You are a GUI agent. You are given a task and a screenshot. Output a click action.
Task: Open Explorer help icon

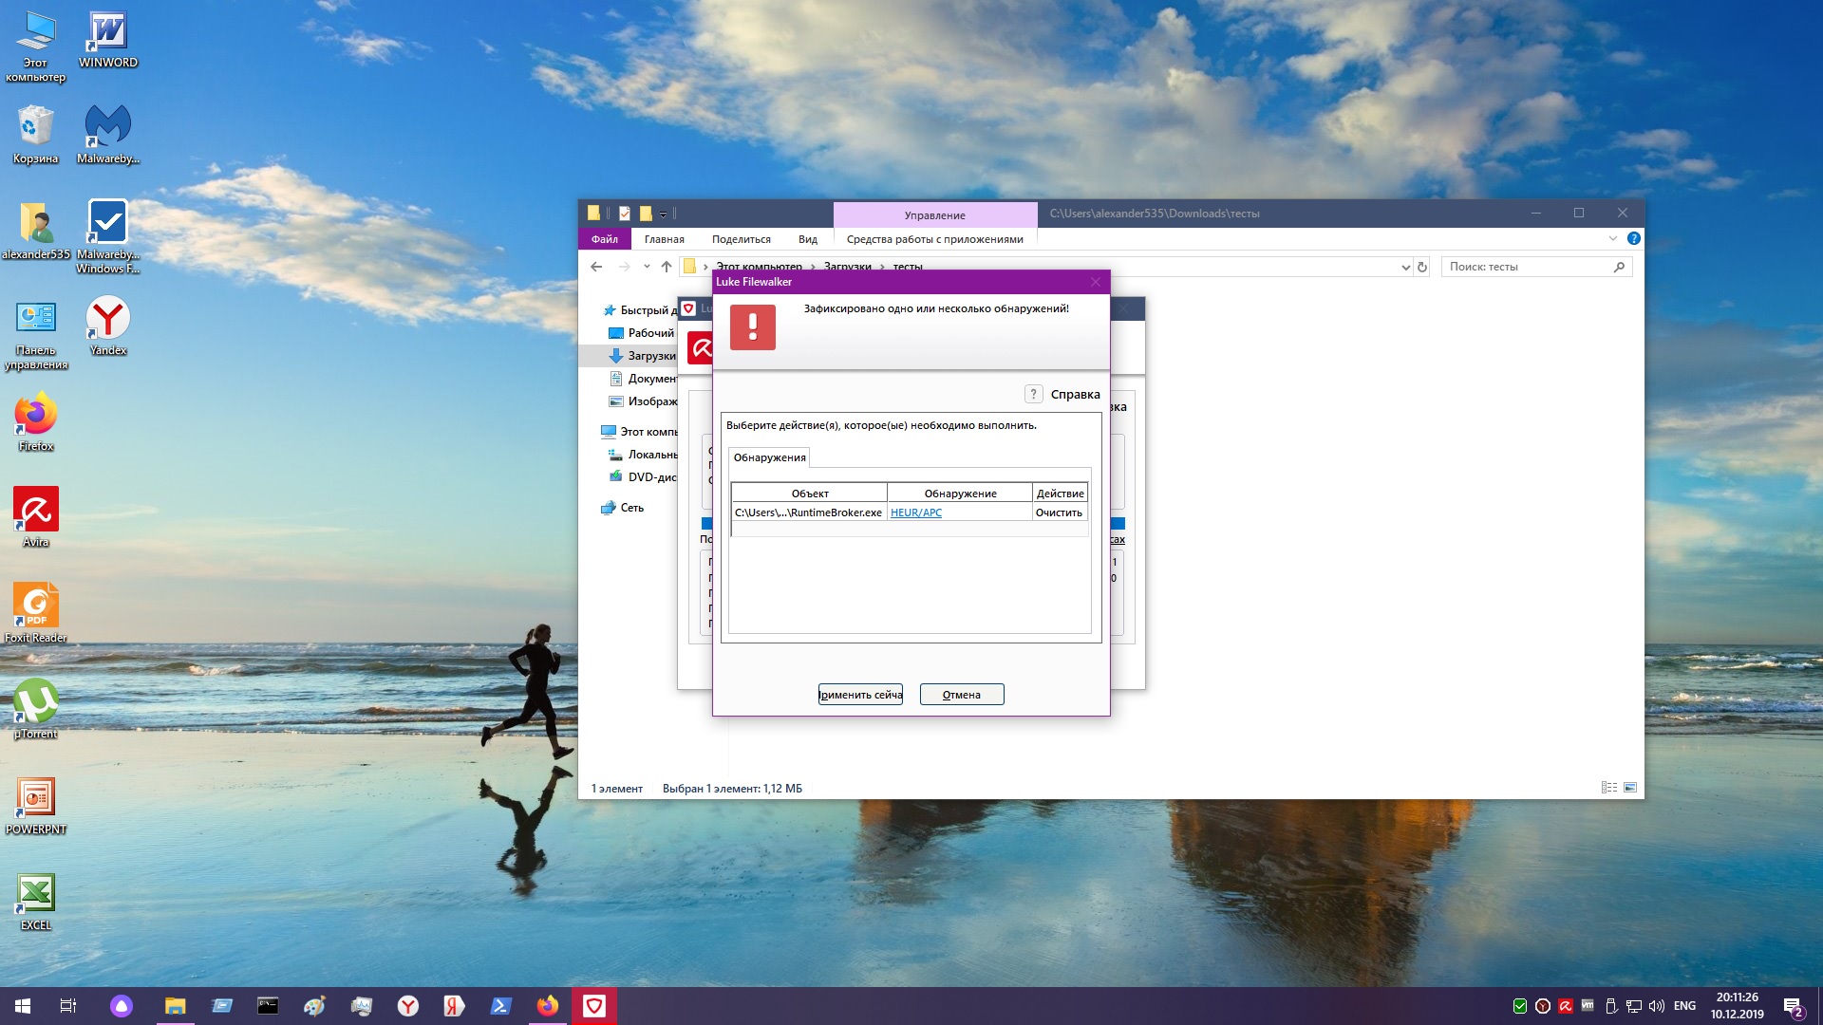(x=1633, y=238)
